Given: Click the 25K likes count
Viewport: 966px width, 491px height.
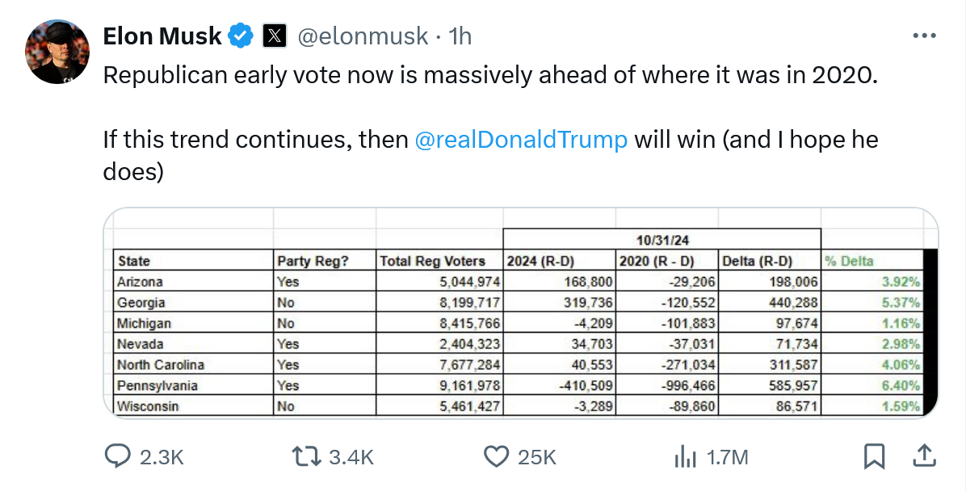Looking at the screenshot, I should pos(537,457).
